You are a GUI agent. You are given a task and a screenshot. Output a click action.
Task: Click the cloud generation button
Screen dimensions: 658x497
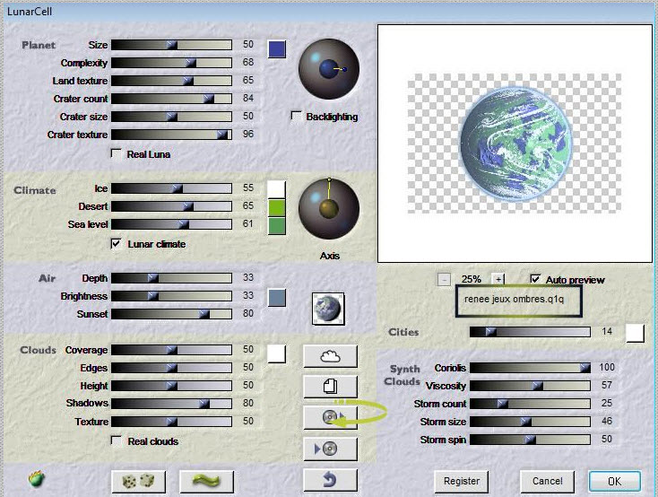(x=330, y=356)
